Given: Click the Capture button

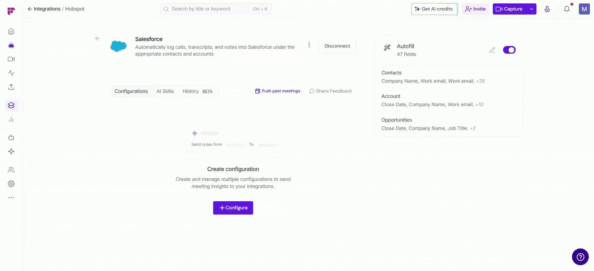Looking at the screenshot, I should 510,9.
